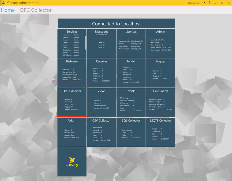Click the LOCALHOST label in the title bar
Viewport: 232px width, 181px height.
coord(194,3)
